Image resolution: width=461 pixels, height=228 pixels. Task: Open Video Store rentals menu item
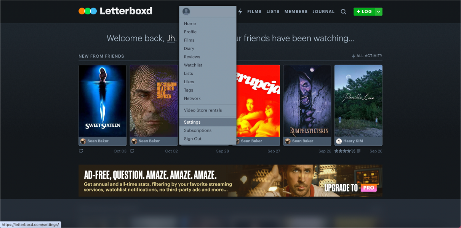[x=208, y=110]
